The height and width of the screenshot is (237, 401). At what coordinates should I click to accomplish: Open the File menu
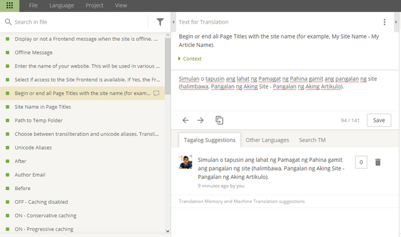click(33, 6)
